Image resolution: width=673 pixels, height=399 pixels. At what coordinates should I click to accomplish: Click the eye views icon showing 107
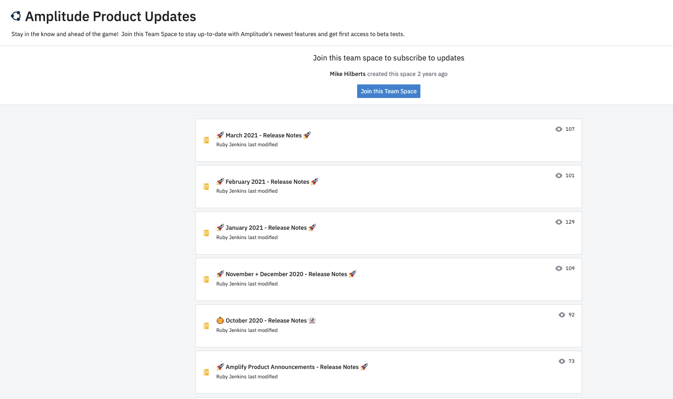click(x=559, y=129)
